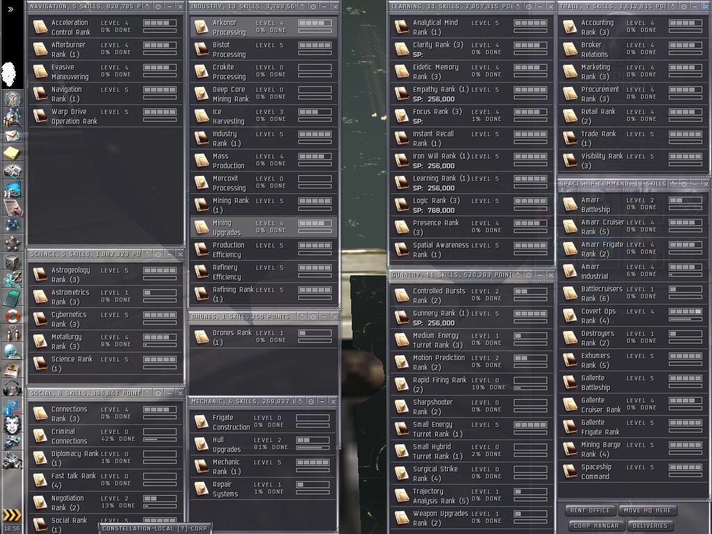712x534 pixels.
Task: Select the Astrometrics skill row
Action: pyautogui.click(x=105, y=297)
